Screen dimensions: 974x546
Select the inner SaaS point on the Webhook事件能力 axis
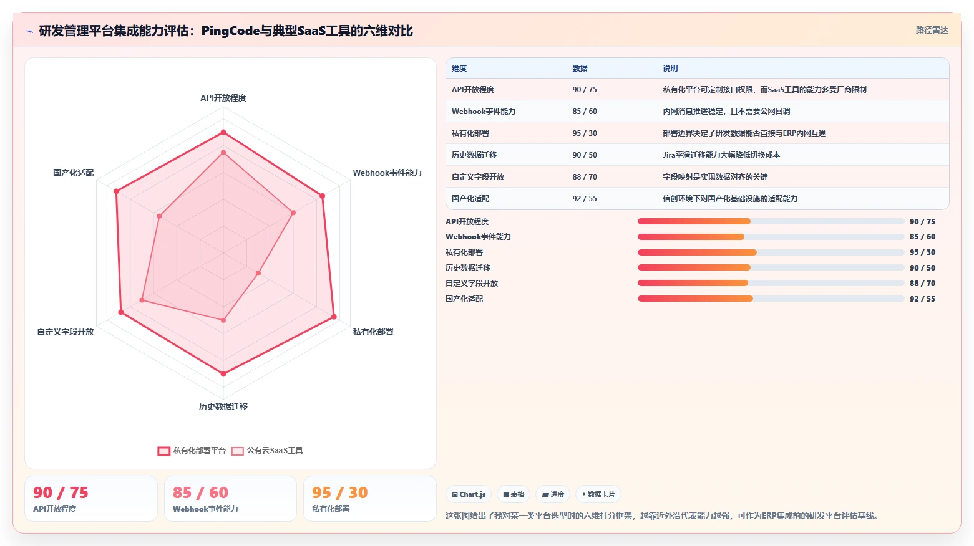point(293,213)
